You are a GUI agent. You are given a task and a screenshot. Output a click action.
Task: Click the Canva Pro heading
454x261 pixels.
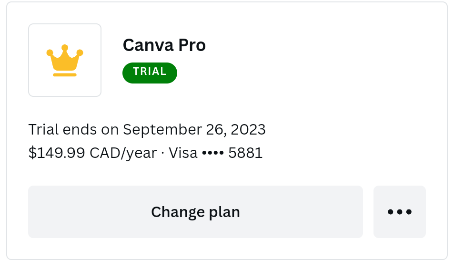[164, 45]
